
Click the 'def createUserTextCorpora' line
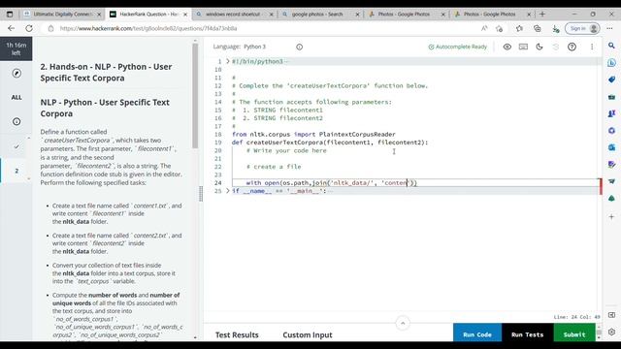[330, 143]
